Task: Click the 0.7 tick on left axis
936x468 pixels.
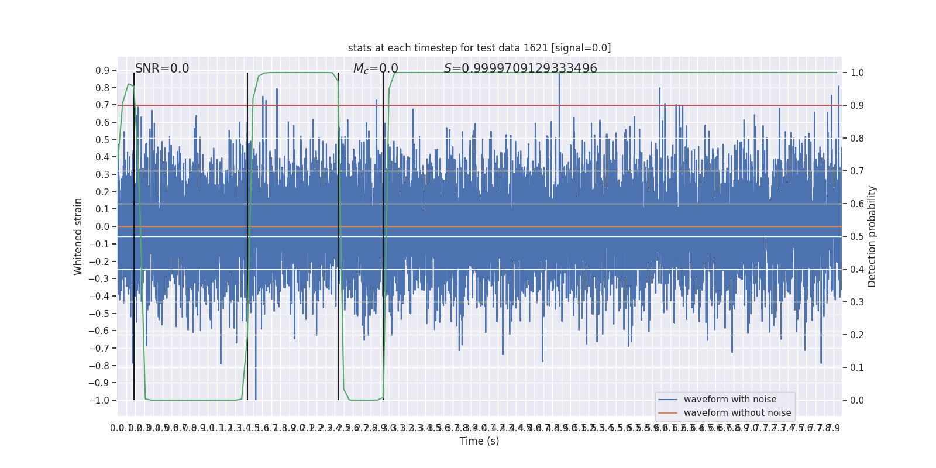Action: tap(102, 105)
